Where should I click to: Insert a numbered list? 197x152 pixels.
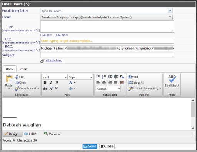click(104, 77)
